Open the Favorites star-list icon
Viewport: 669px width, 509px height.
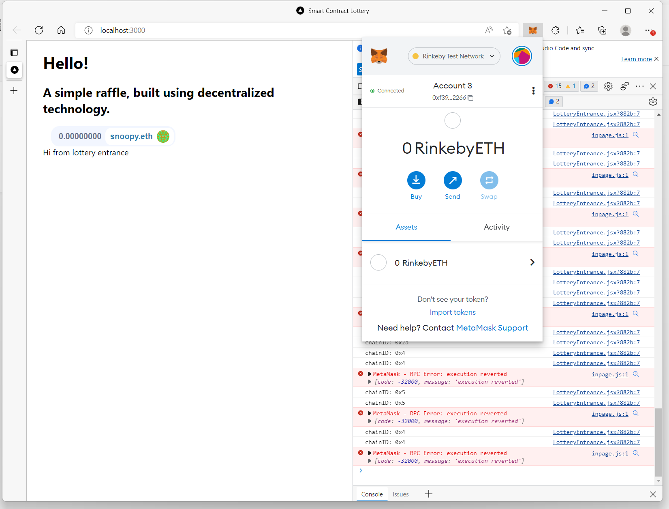click(x=580, y=30)
